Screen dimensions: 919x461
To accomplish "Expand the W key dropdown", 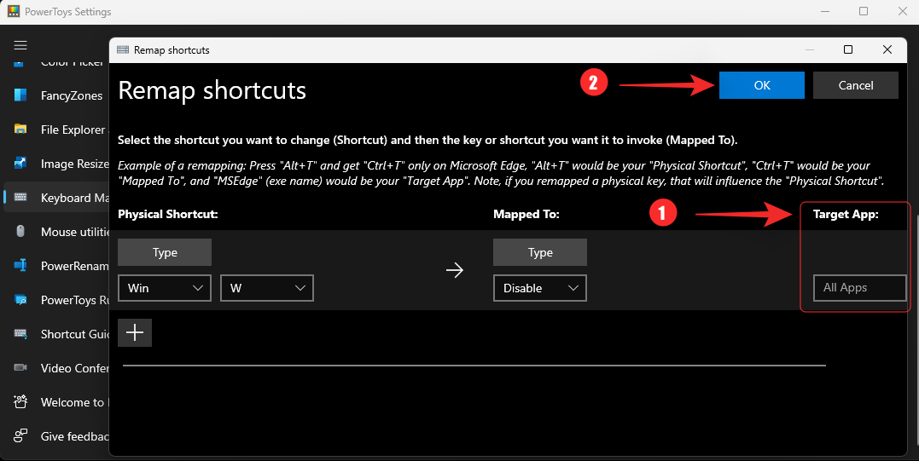I will coord(267,288).
